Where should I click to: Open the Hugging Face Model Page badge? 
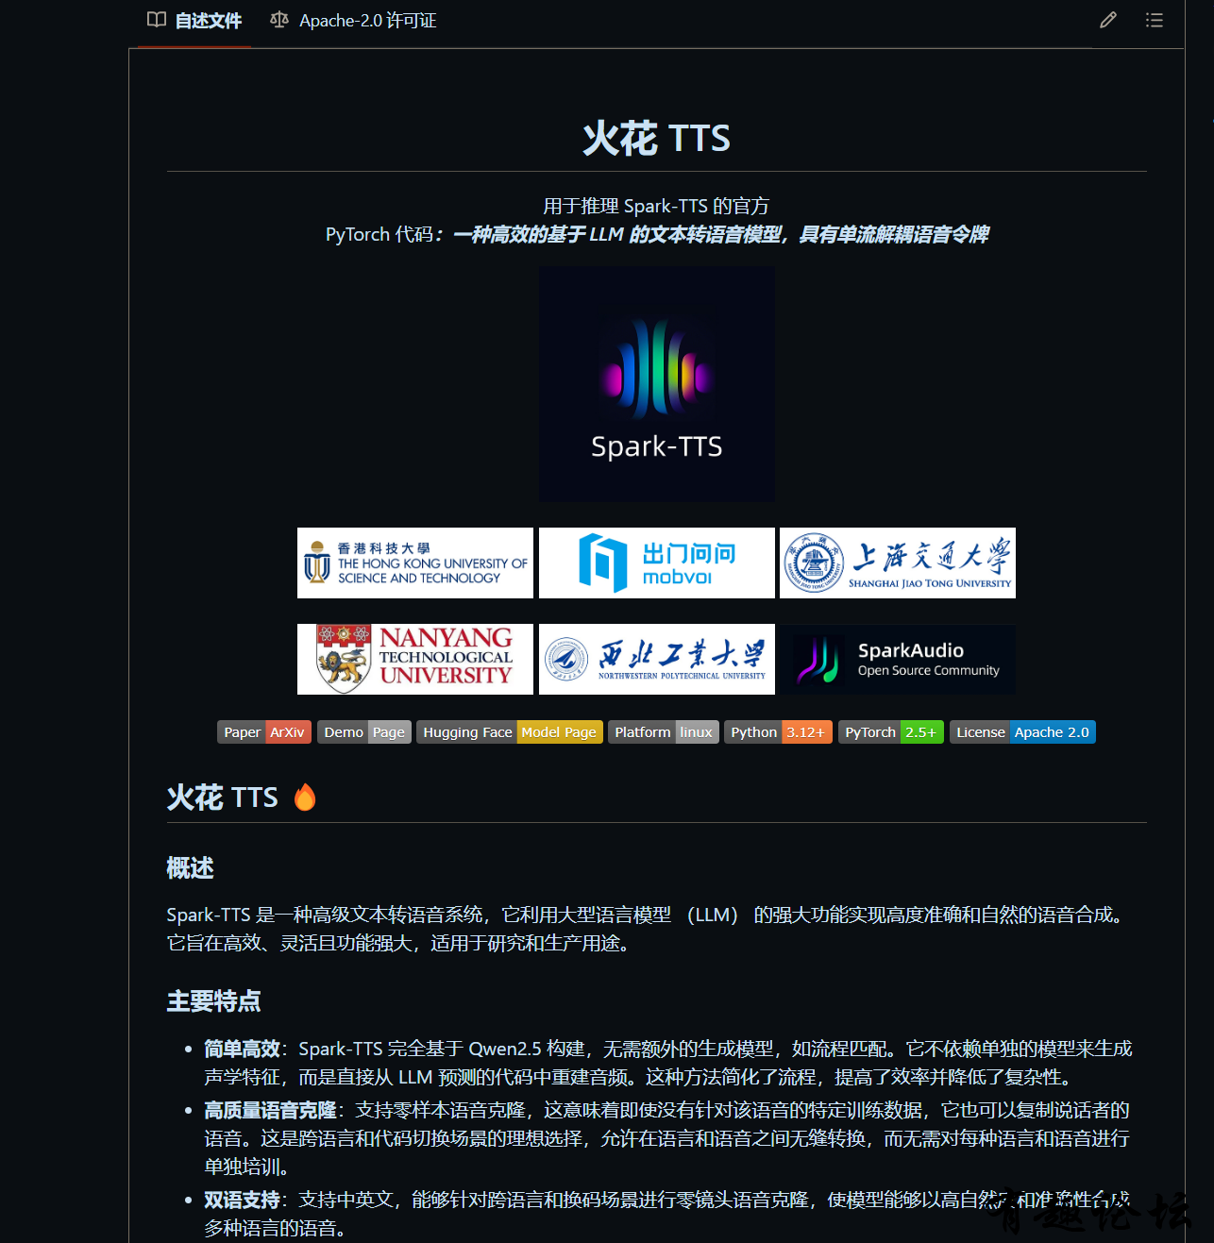(510, 732)
